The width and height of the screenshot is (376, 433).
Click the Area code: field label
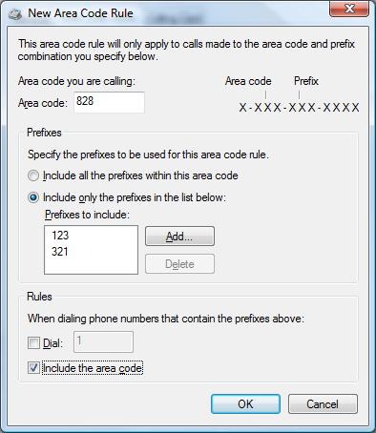(x=43, y=103)
